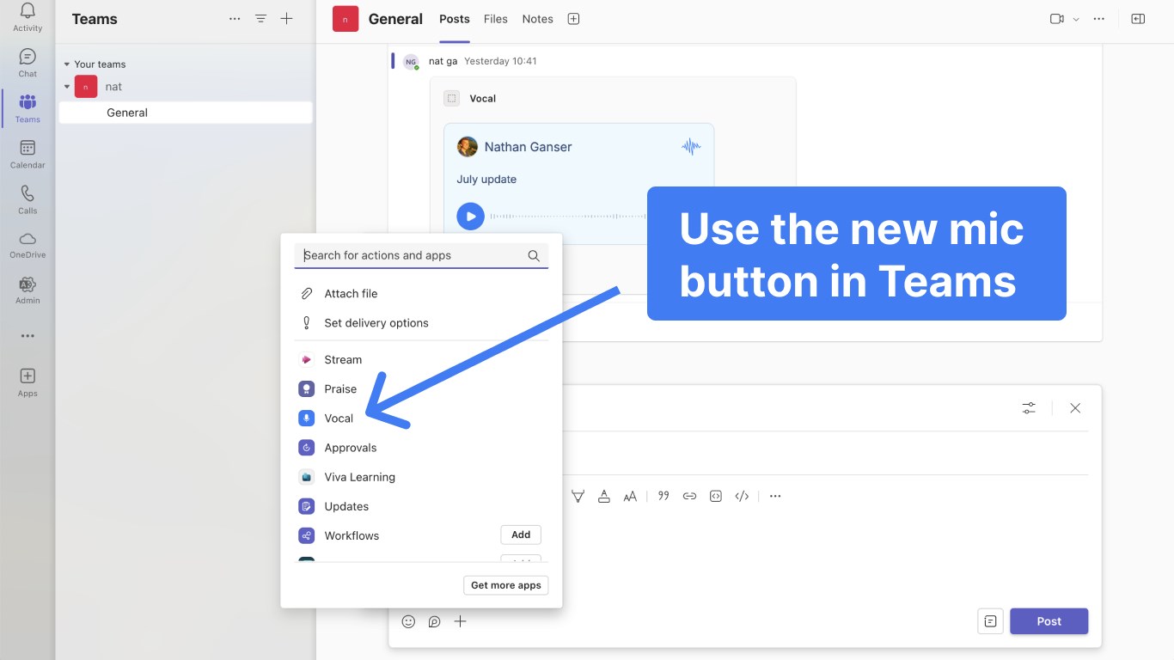Screen dimensions: 1174x660
Task: Click the filter teams icon
Action: click(x=260, y=19)
